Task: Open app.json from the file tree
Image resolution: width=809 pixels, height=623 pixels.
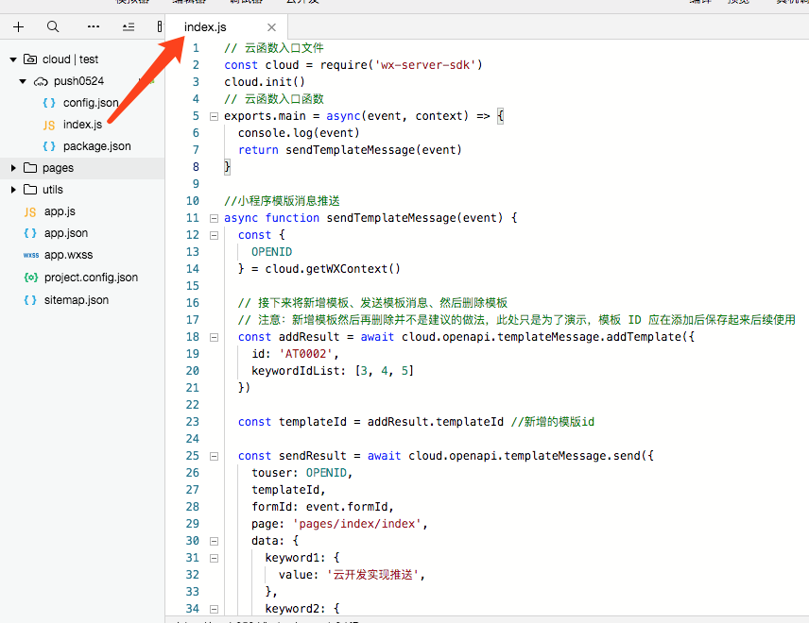Action: coord(66,233)
